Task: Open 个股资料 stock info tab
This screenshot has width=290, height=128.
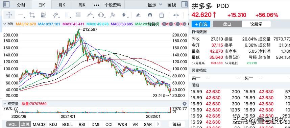Action: click(x=113, y=5)
